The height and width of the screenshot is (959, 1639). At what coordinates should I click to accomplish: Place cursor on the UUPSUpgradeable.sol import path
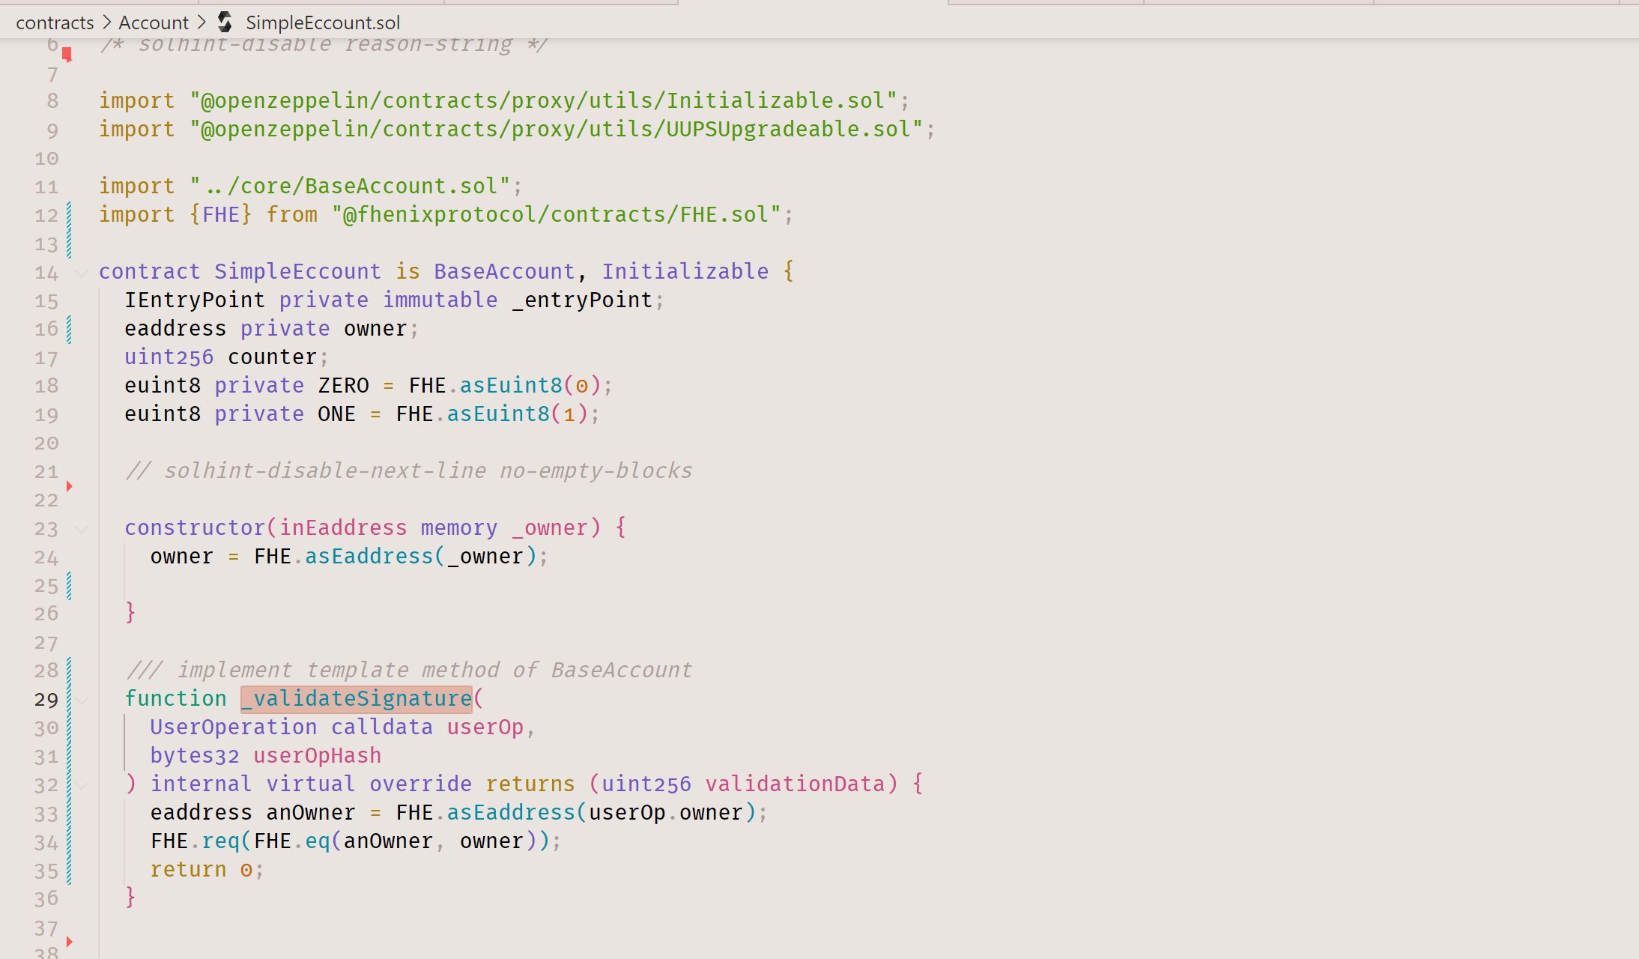(x=557, y=129)
